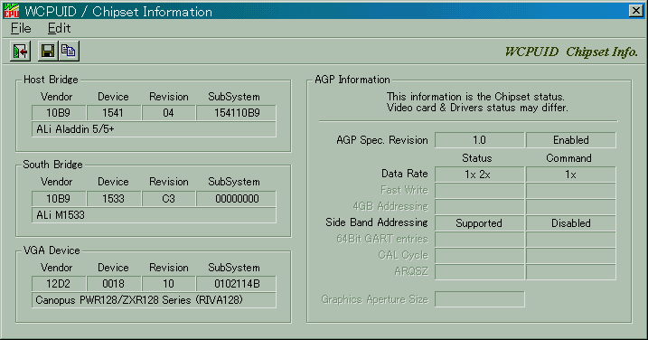This screenshot has width=648, height=340.
Task: Click the AGP Spec. Revision label
Action: click(382, 140)
